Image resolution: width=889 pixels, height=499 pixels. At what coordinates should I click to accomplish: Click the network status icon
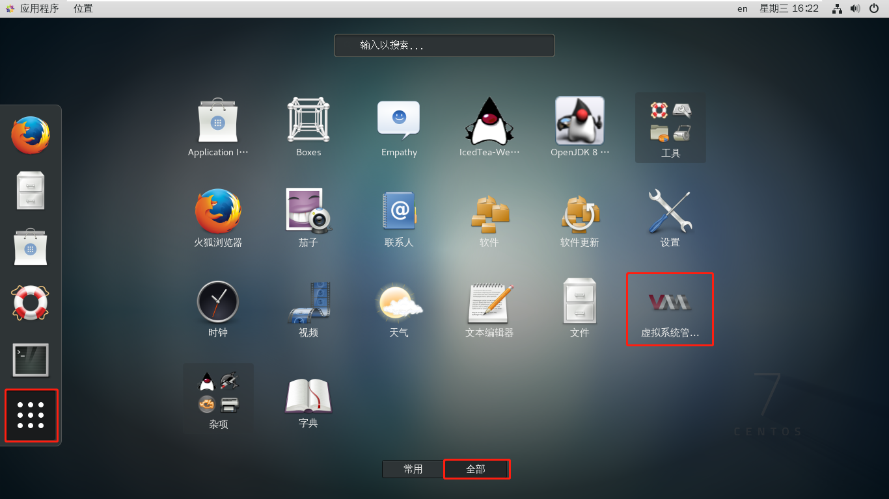tap(838, 8)
